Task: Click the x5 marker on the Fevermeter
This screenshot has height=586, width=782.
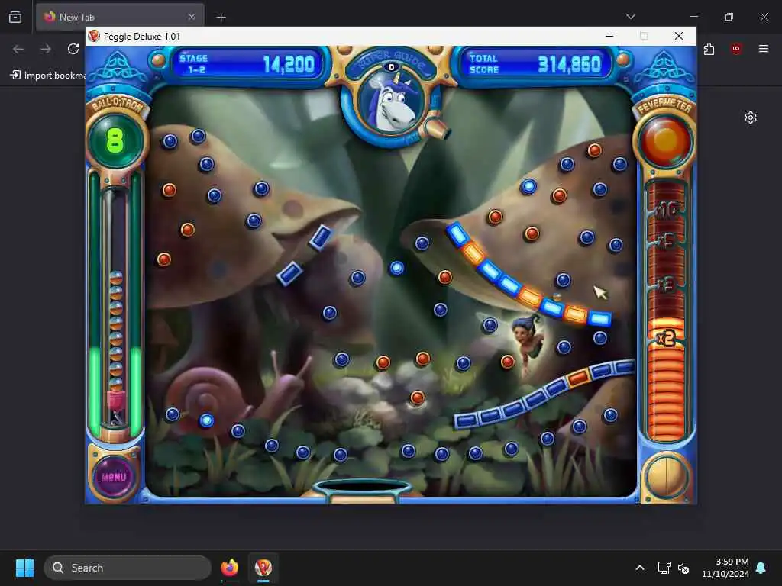Action: [x=667, y=241]
